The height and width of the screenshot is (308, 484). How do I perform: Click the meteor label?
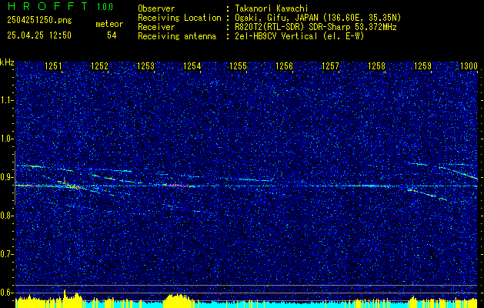[x=109, y=24]
